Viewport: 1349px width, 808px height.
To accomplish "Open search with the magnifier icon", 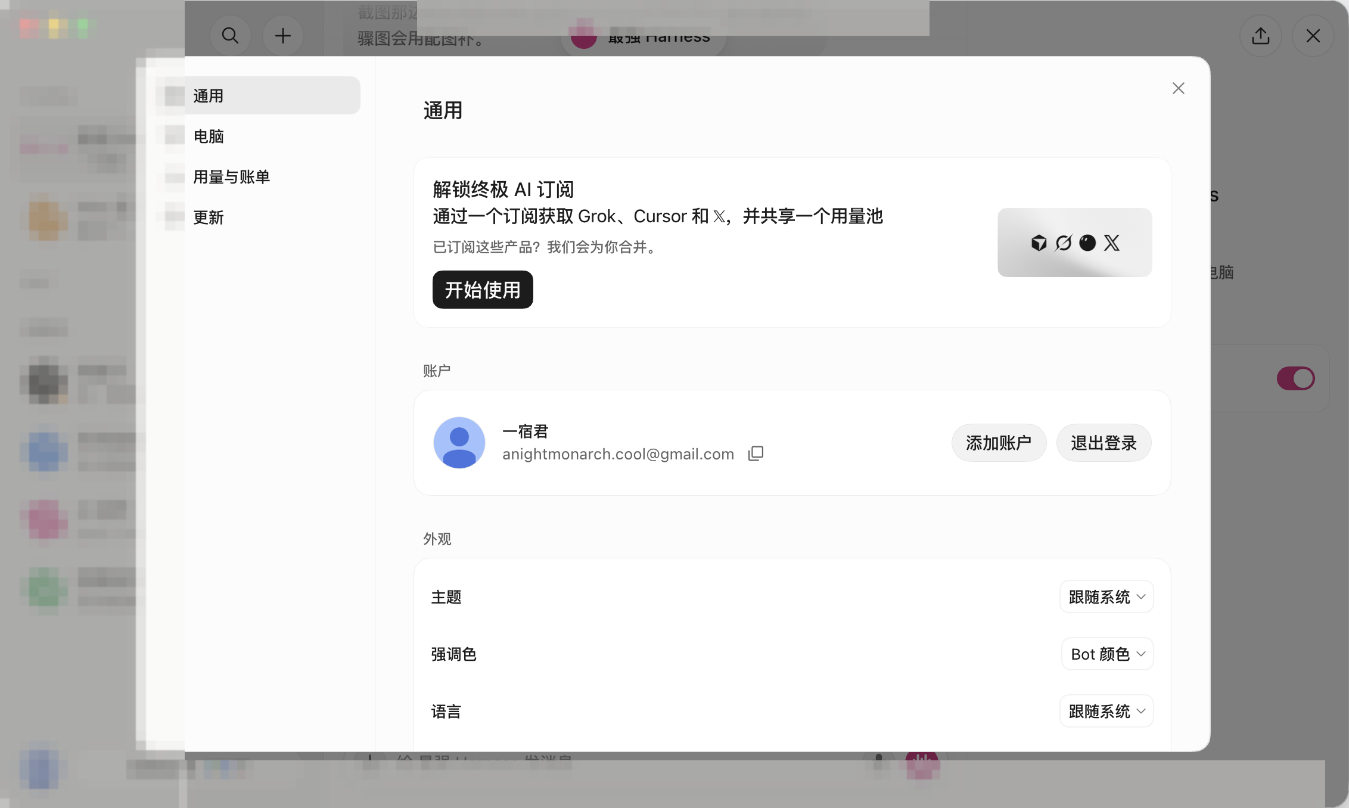I will 230,36.
